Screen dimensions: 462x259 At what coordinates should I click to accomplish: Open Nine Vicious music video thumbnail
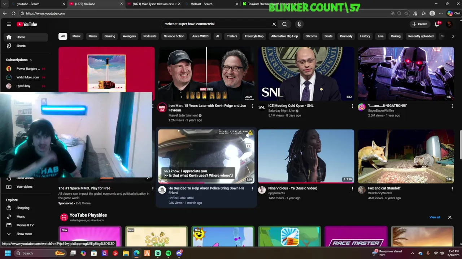[x=306, y=156]
